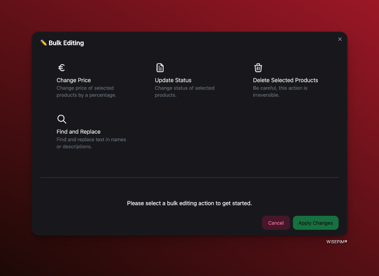
Task: Select the document Update Status icon
Action: coord(160,68)
